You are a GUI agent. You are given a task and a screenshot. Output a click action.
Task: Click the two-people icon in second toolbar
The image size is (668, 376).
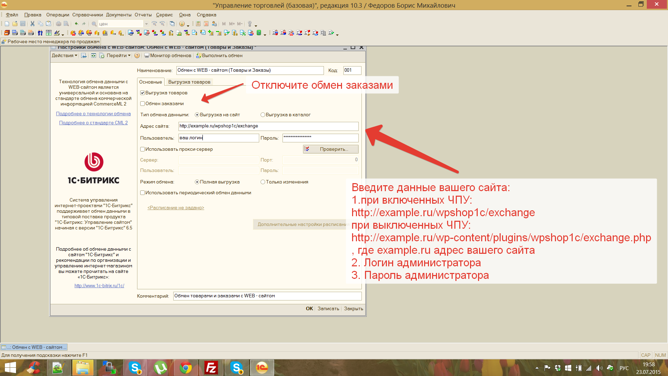pyautogui.click(x=40, y=33)
